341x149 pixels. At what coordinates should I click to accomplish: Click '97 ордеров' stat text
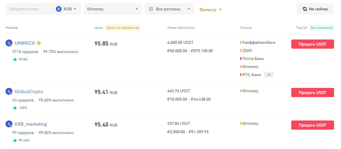coord(23,133)
